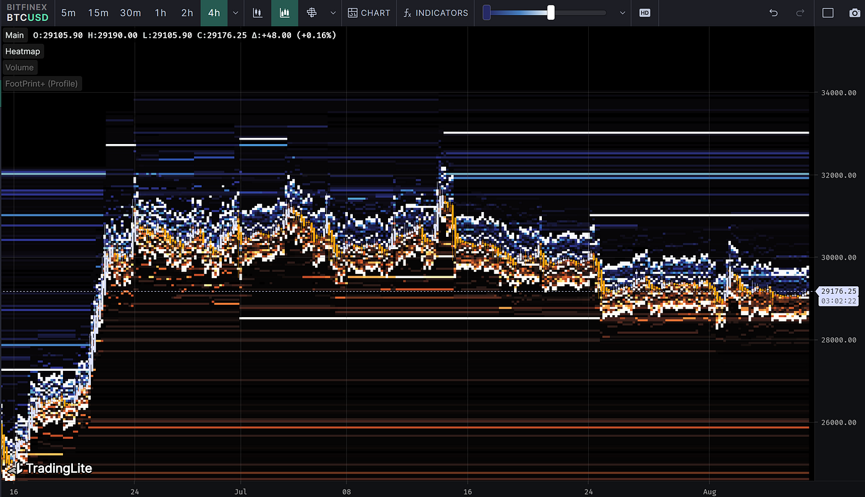Click the 26000.00 price axis label
The width and height of the screenshot is (865, 497).
838,422
